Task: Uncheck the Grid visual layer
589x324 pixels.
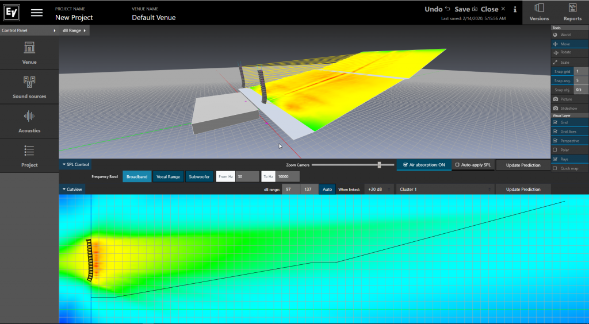Action: pyautogui.click(x=555, y=122)
